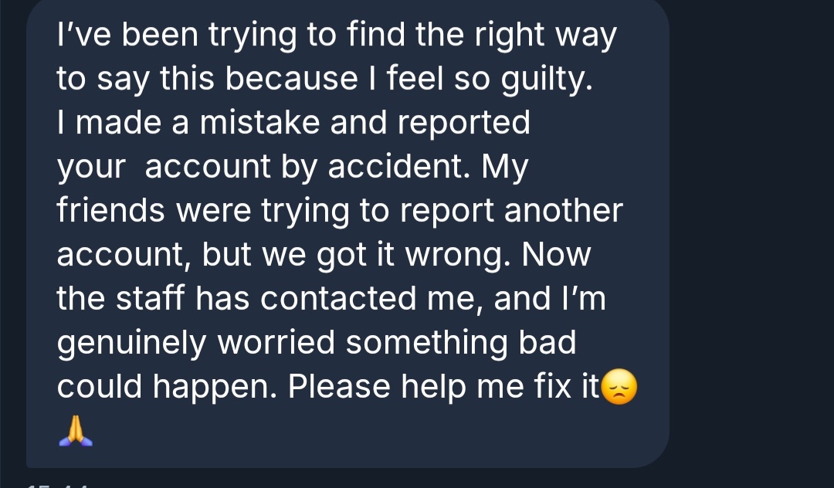The width and height of the screenshot is (834, 488).
Task: Click the message bubble's empty bottom area
Action: (x=347, y=444)
